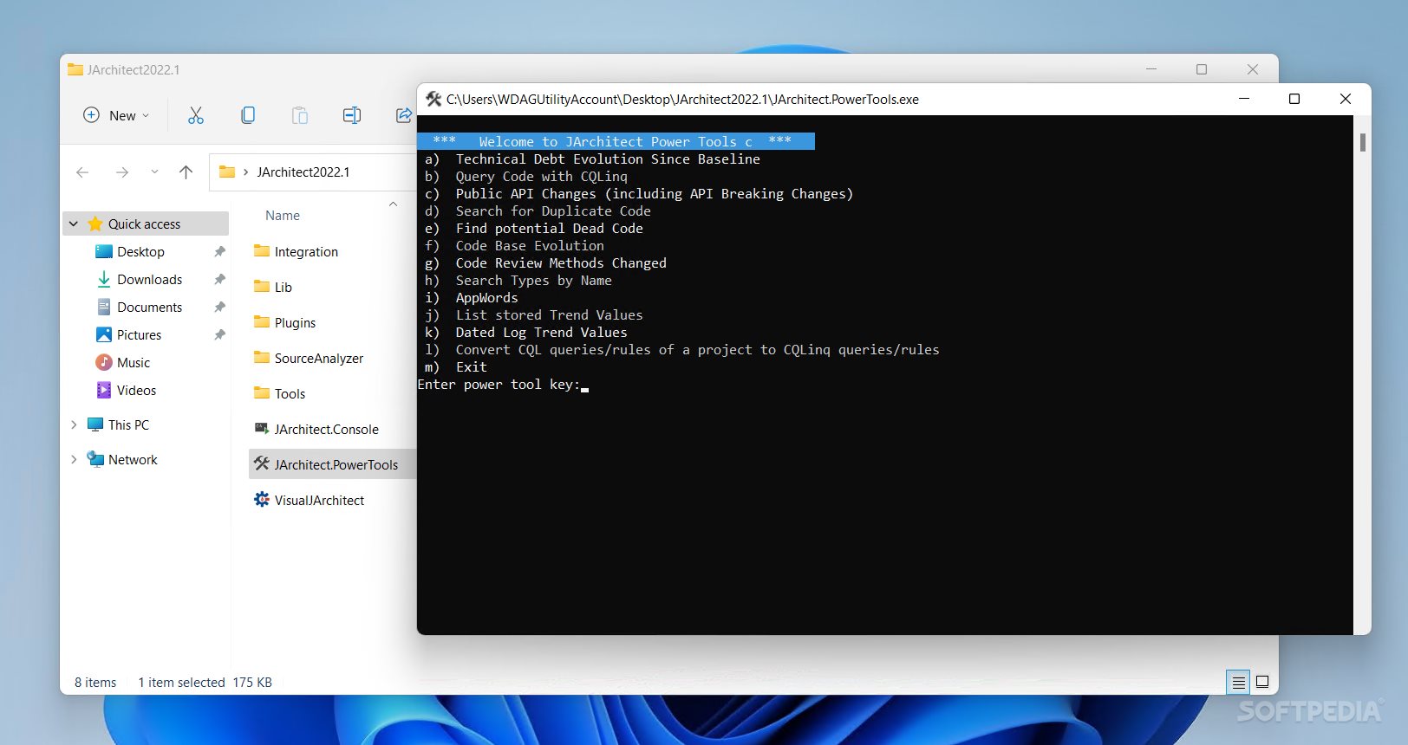Click the Search Types by Name line
Screen dimensions: 1408x745
(x=518, y=281)
